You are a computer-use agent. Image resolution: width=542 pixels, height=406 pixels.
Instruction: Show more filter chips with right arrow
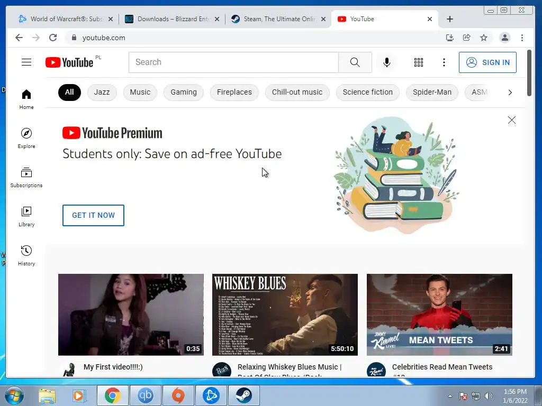(510, 92)
